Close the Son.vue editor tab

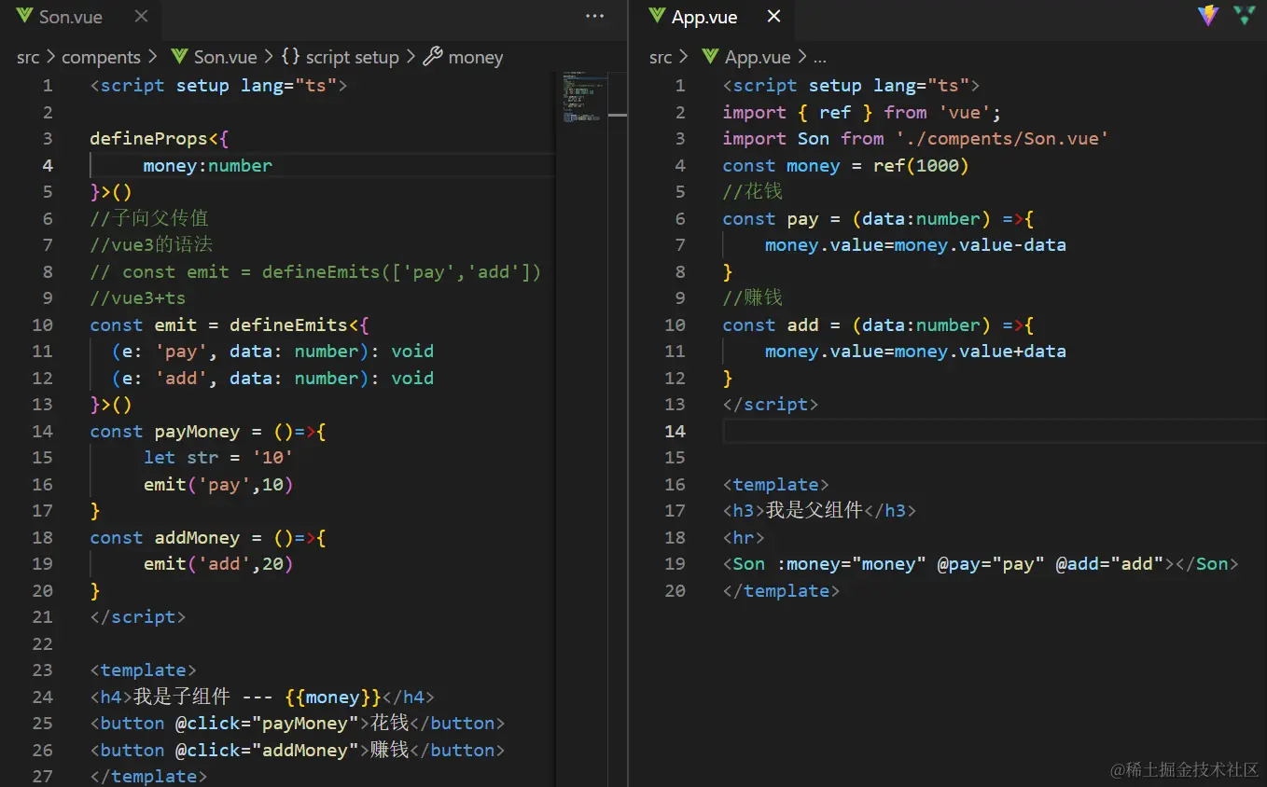[141, 17]
